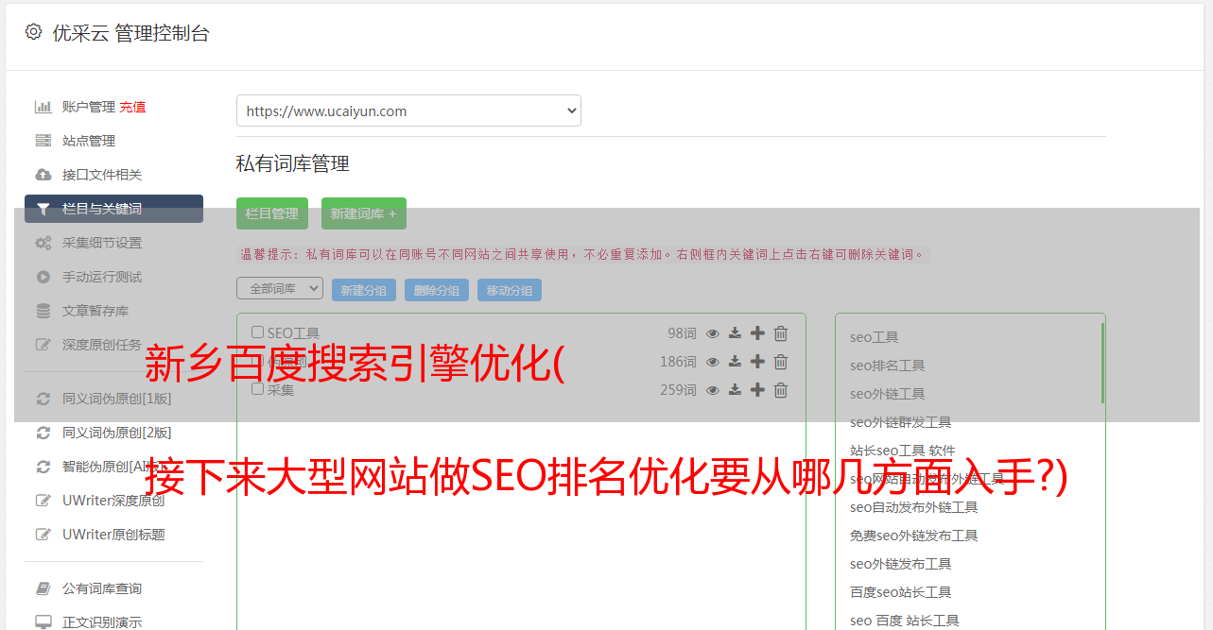The image size is (1213, 630).
Task: Select keyword 百度seo站长工具
Action: [x=900, y=592]
